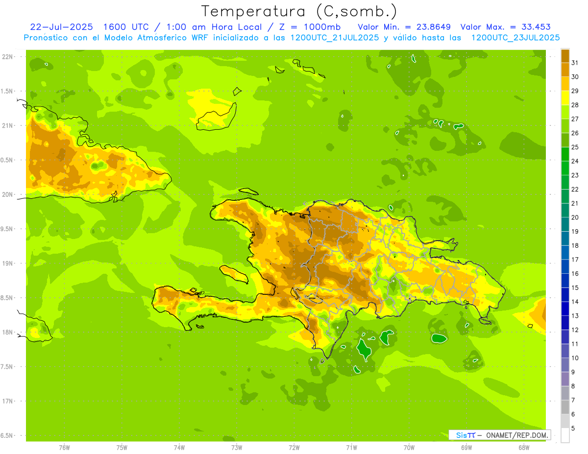Click the green colorbar segment between 24 and 25
Screen dimensions: 588x454
coord(565,154)
